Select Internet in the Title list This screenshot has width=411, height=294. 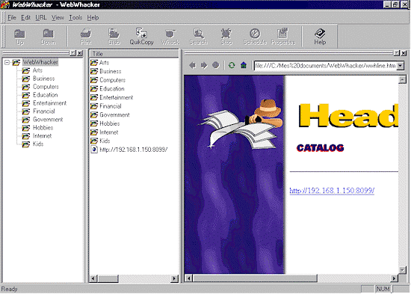[x=109, y=132]
